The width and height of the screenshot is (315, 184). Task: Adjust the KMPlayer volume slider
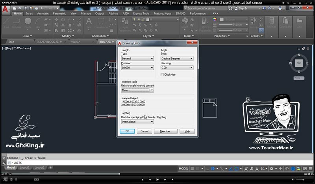(303, 180)
